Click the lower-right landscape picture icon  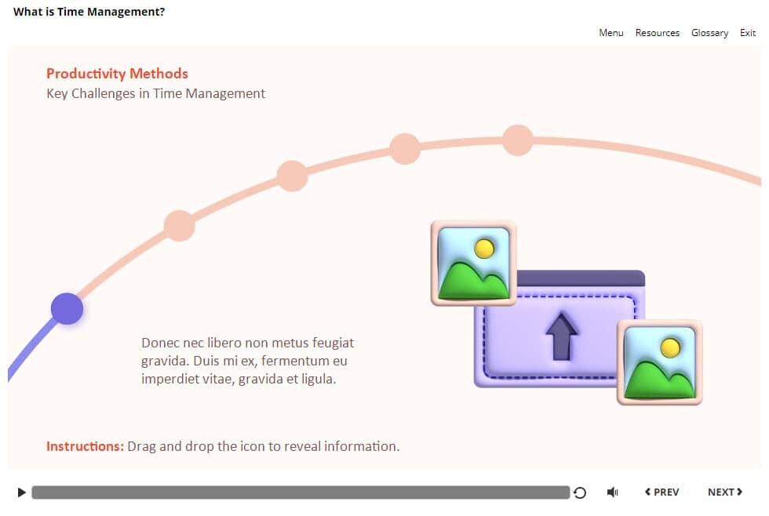point(659,362)
